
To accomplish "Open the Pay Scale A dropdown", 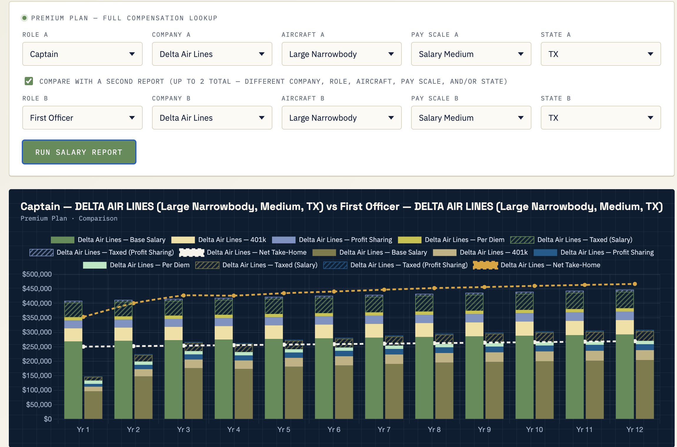I will pyautogui.click(x=471, y=54).
